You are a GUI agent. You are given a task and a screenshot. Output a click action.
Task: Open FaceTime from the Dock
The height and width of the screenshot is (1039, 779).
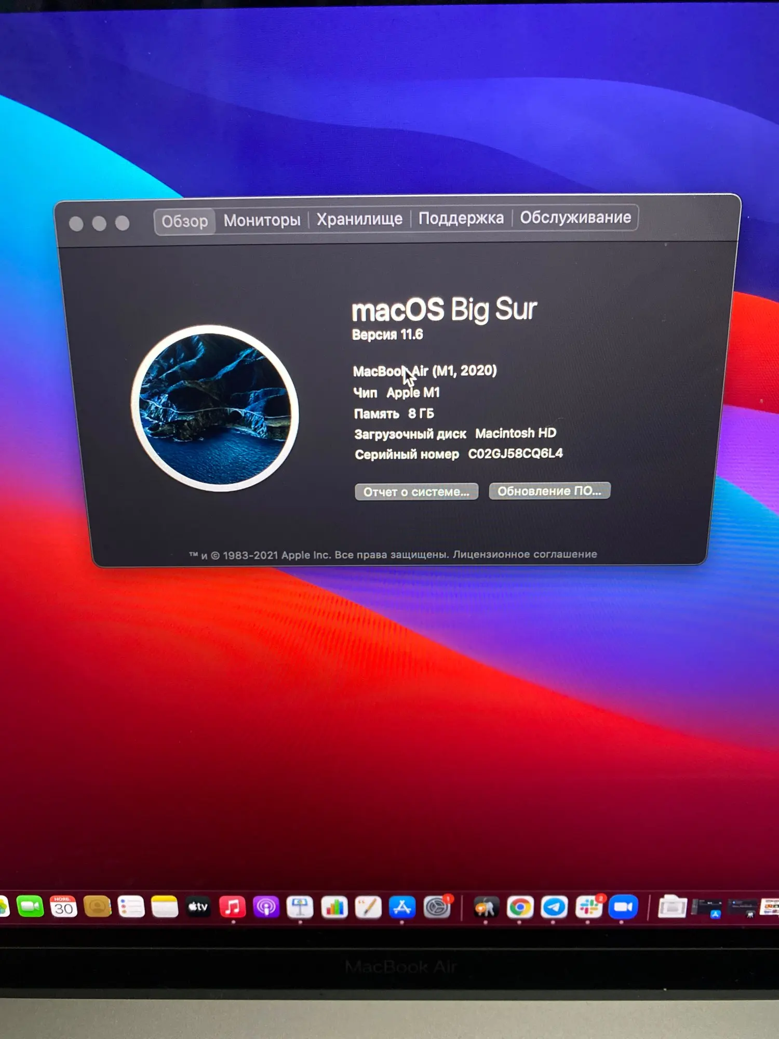(30, 907)
